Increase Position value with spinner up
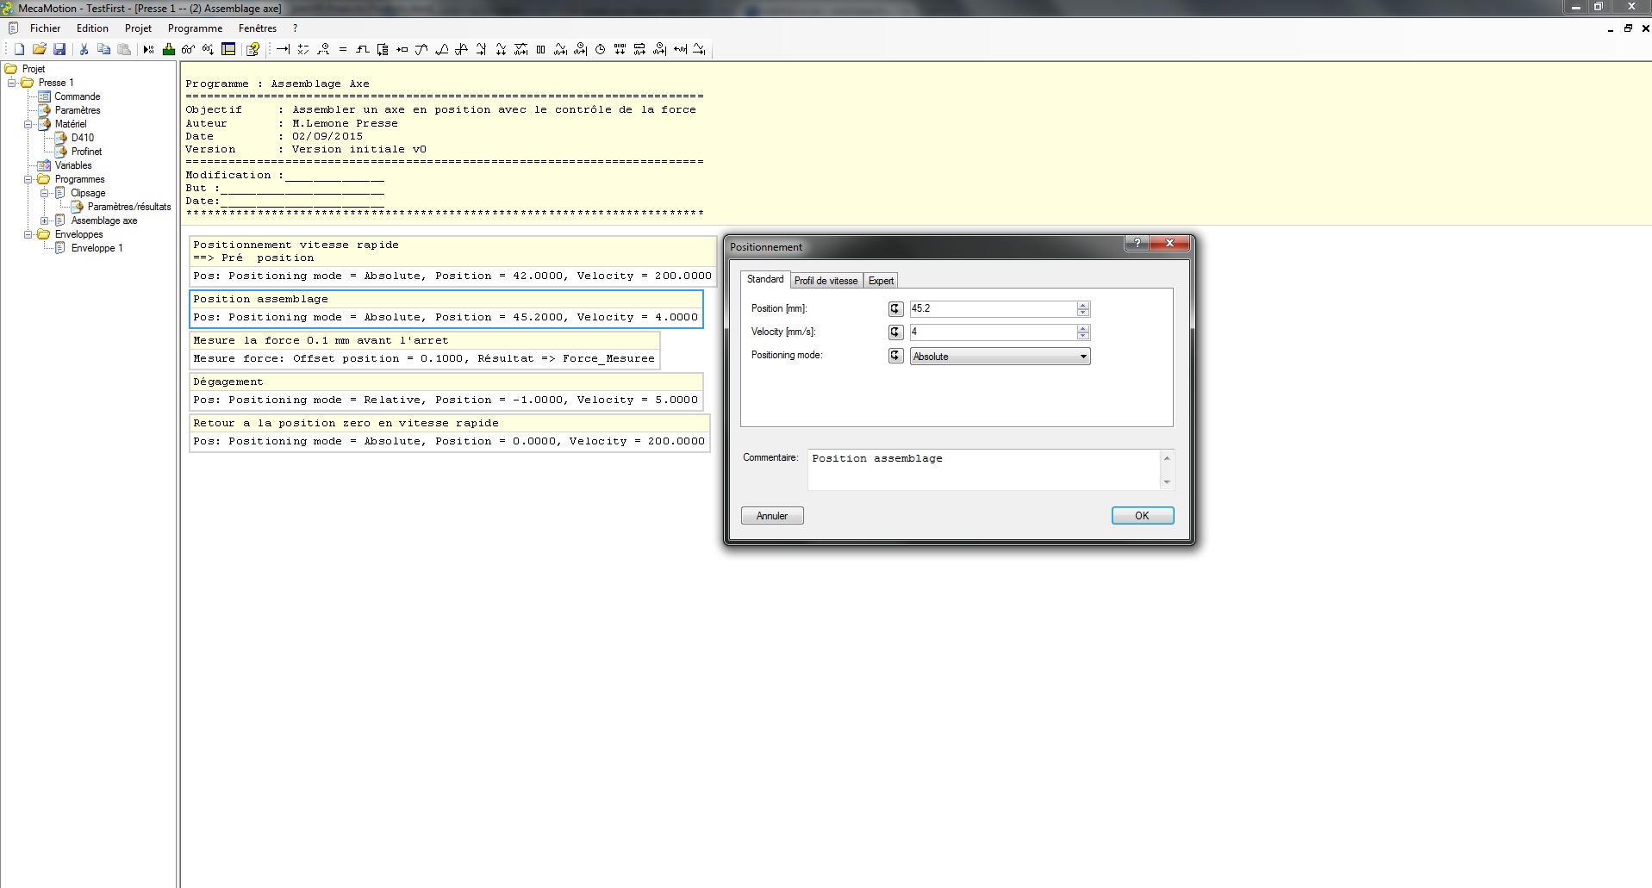 (x=1083, y=305)
